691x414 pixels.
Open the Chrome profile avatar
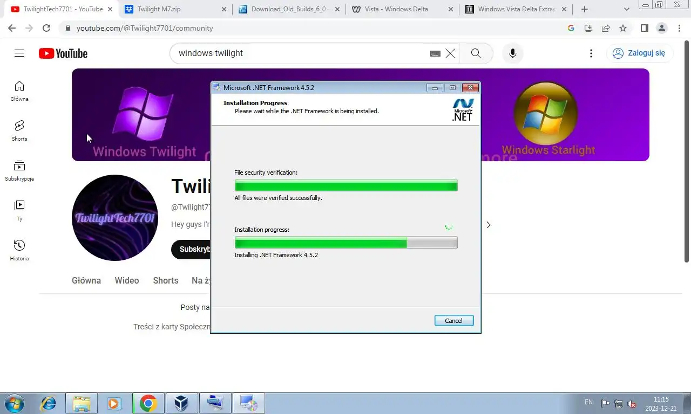[661, 28]
